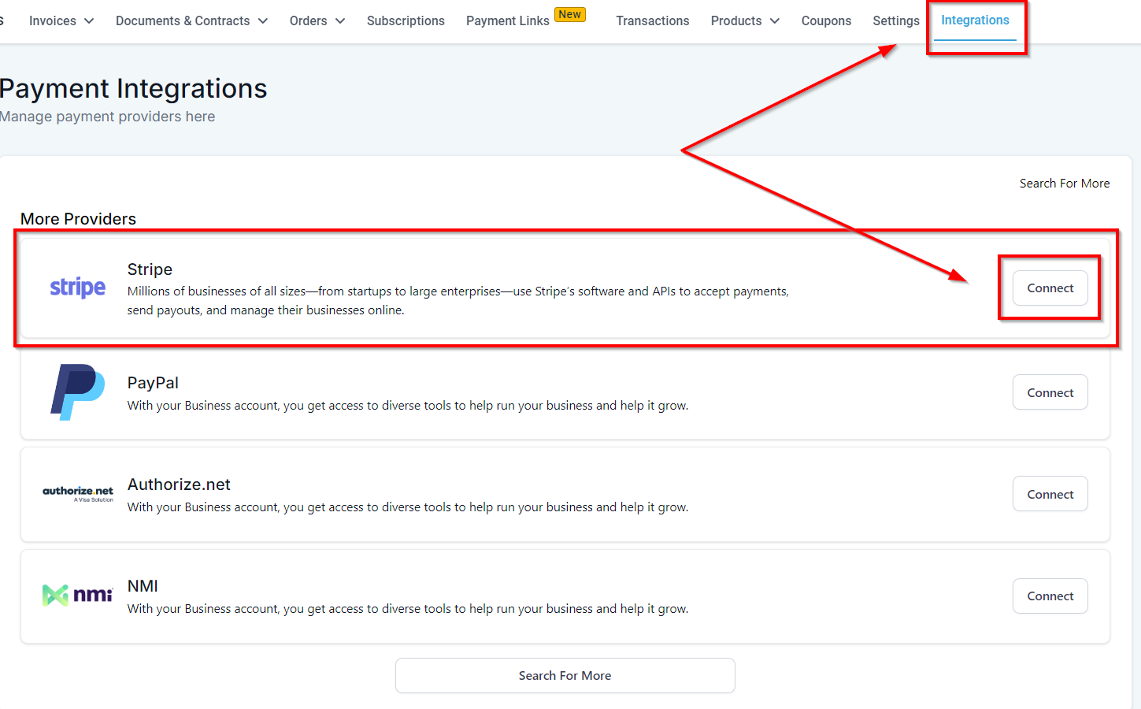Open the Documents & Contracts menu label
This screenshot has width=1141, height=709.
[183, 21]
